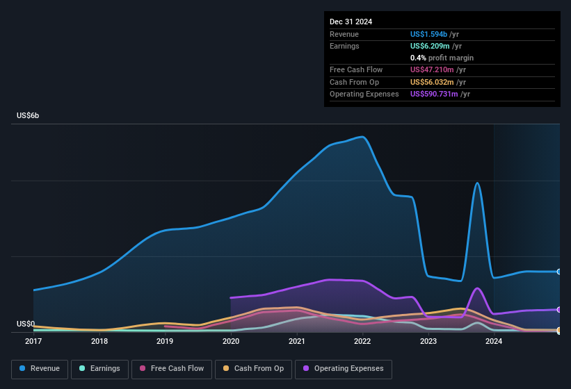Image resolution: width=571 pixels, height=389 pixels.
Task: Click the 2024 x-axis label
Action: tap(494, 341)
